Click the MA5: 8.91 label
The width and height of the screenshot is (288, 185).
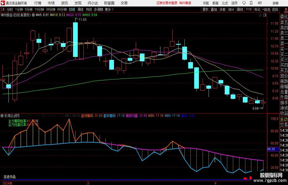[x=42, y=15]
